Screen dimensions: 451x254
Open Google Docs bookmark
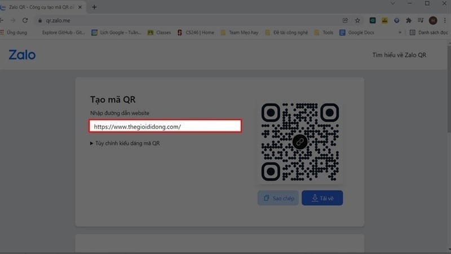click(357, 33)
